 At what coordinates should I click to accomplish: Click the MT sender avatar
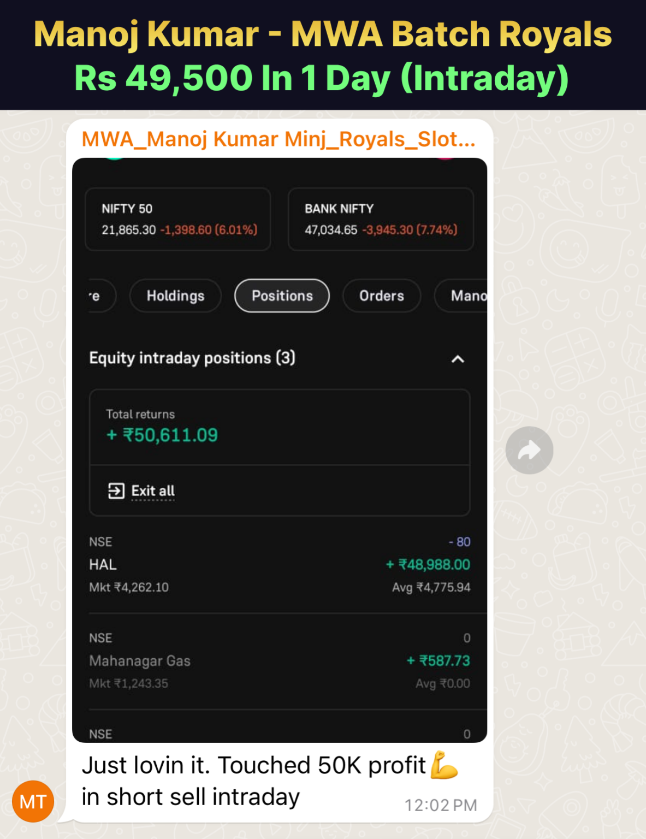tap(33, 801)
